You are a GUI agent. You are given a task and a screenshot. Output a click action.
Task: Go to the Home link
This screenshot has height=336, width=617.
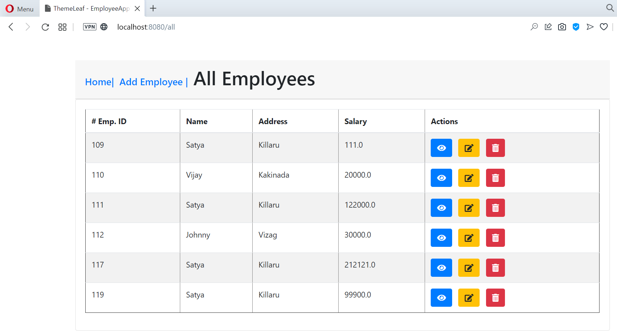(98, 82)
